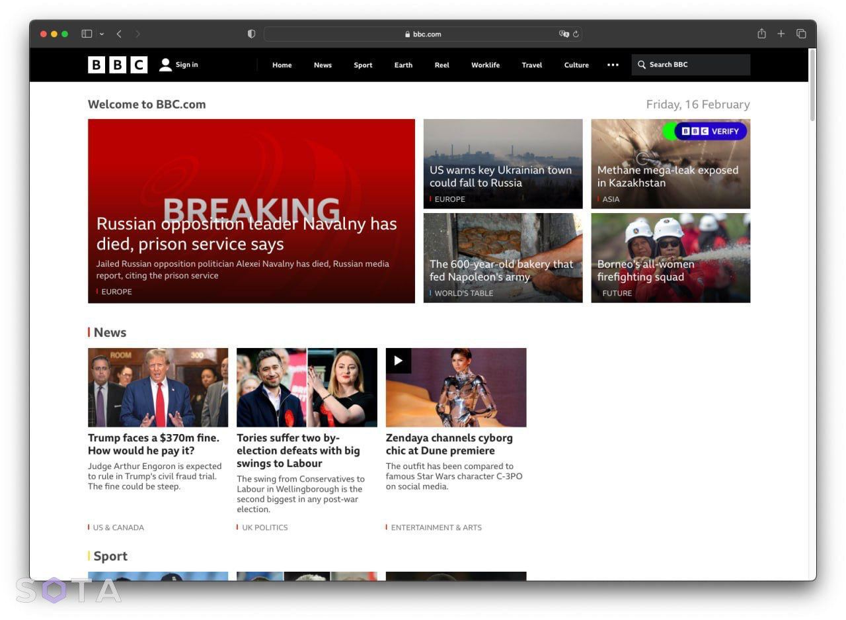Click the Friday, 16 February date
Screen dimensions: 846x620
tap(698, 104)
